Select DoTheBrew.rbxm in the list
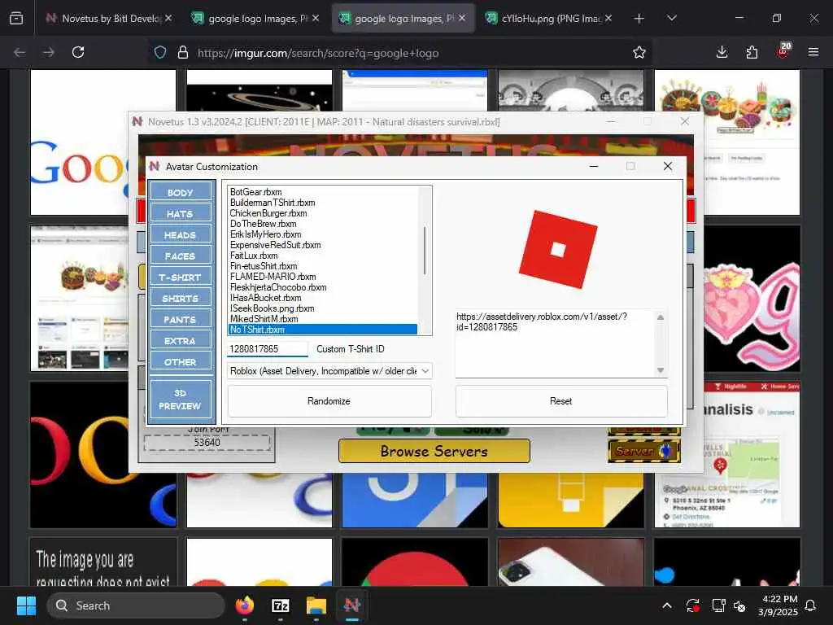This screenshot has width=833, height=625. point(264,224)
